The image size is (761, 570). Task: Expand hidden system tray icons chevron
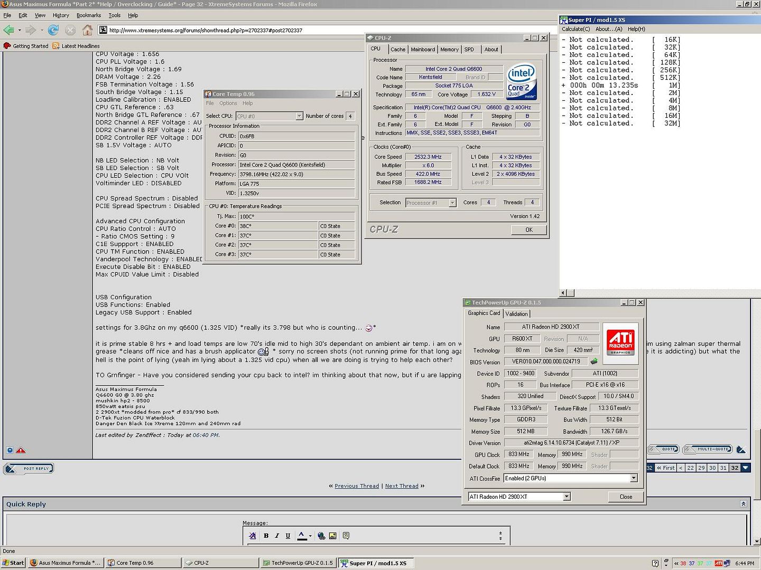point(676,563)
